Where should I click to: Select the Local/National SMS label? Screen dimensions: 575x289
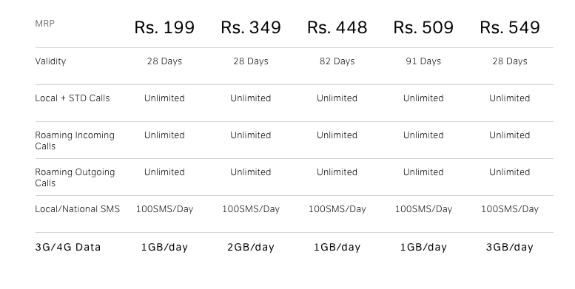coord(78,209)
